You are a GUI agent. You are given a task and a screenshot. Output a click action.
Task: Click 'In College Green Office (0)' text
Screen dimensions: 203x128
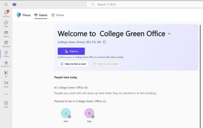(71, 88)
